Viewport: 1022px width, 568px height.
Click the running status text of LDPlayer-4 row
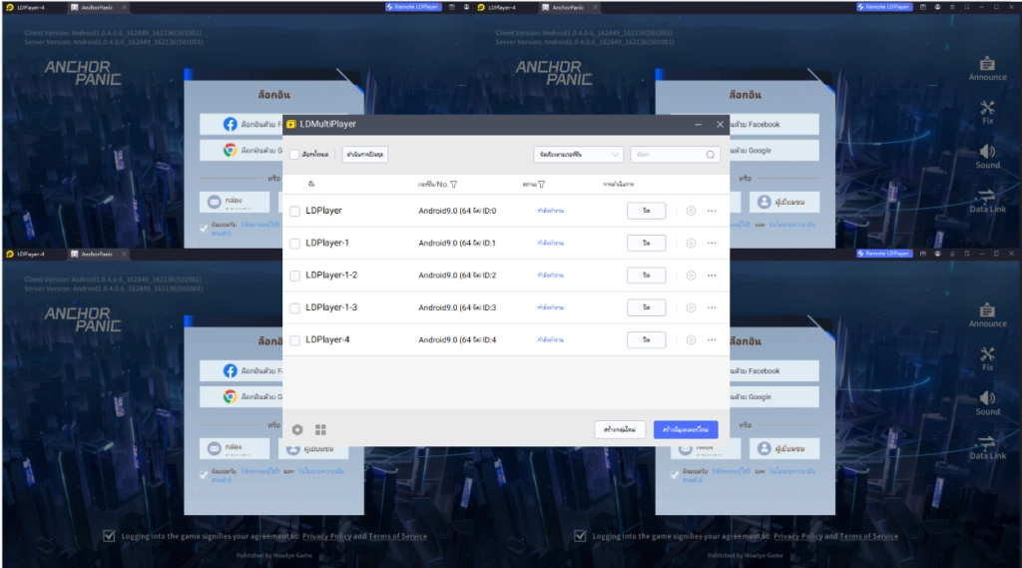pos(550,339)
